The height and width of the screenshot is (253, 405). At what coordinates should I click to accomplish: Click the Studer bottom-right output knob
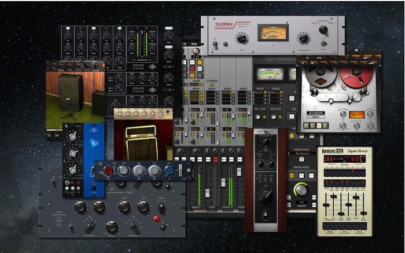(370, 126)
